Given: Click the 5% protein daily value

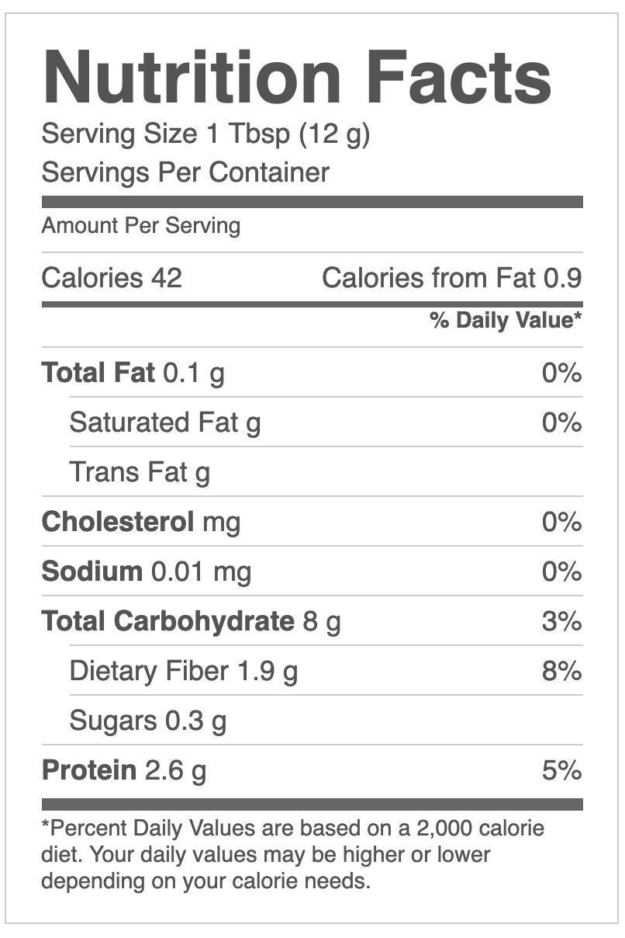Looking at the screenshot, I should pos(561,771).
